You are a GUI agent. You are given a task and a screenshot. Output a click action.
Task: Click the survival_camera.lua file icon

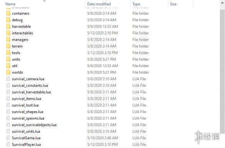pyautogui.click(x=8, y=79)
